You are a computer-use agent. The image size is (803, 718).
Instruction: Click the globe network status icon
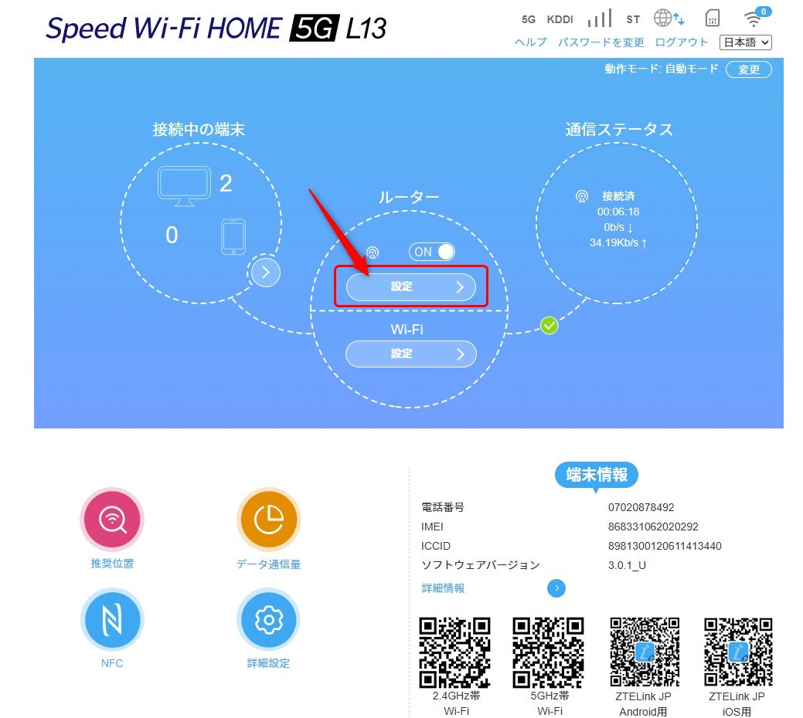pos(669,18)
